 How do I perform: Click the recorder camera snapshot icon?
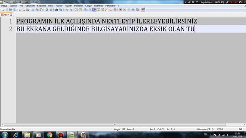240,2
